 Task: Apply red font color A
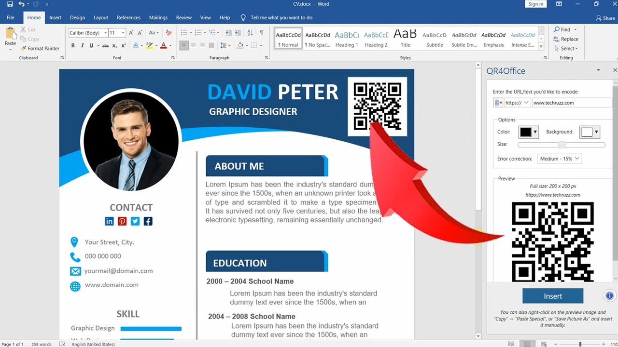click(163, 46)
